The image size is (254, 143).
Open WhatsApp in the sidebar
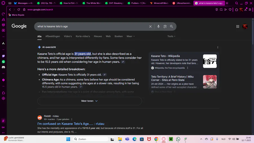tap(3, 62)
